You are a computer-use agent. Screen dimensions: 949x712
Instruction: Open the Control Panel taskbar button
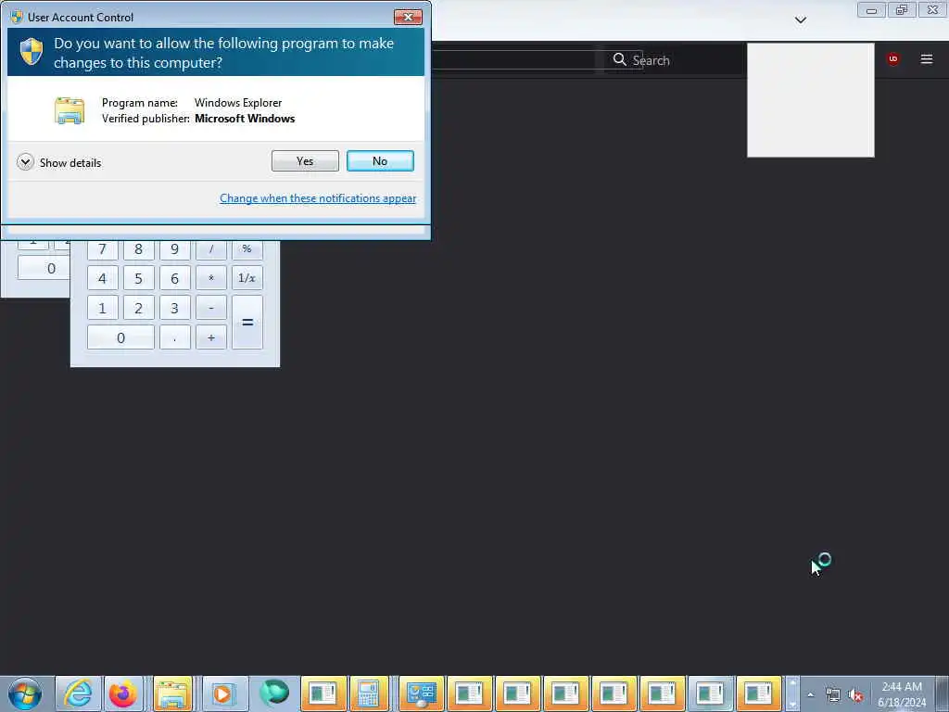422,693
